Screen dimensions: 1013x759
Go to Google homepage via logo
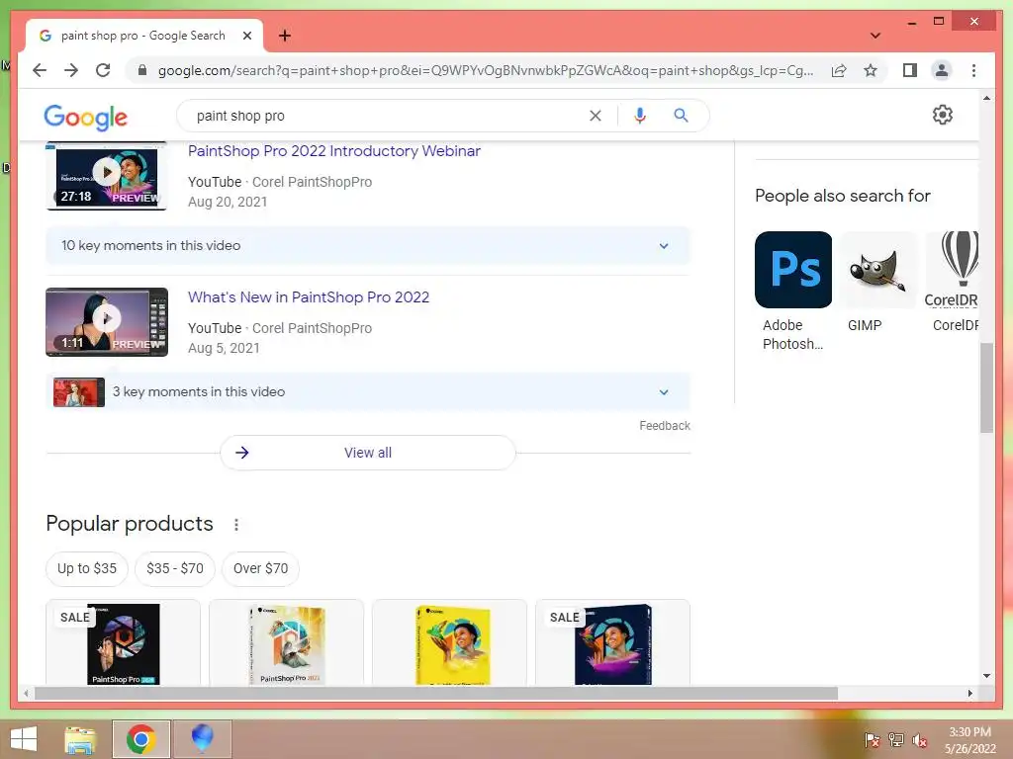(x=85, y=117)
